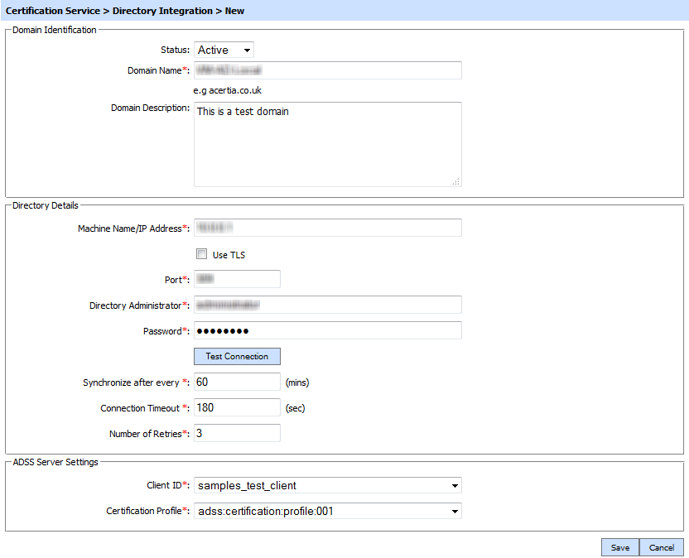Open the Certification Profile dropdown
The width and height of the screenshot is (689, 558).
(327, 511)
